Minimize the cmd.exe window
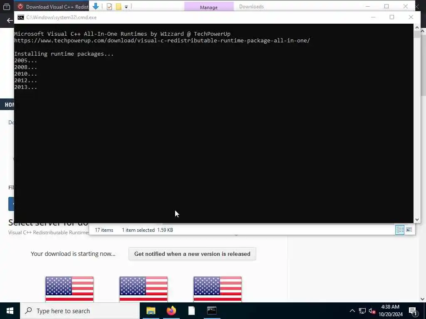 click(x=373, y=17)
